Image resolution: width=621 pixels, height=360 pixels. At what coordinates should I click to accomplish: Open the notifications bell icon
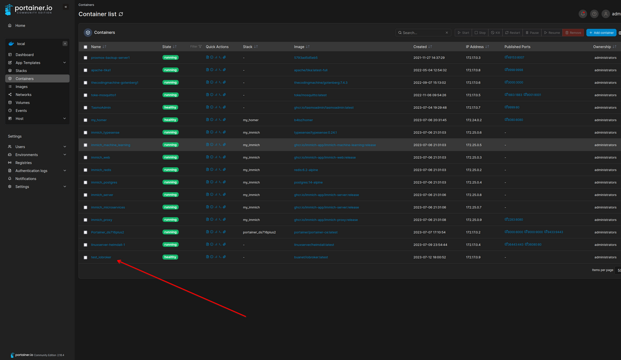(583, 14)
